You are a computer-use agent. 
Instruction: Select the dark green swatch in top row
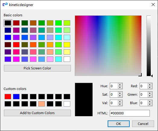[x=25, y=23]
